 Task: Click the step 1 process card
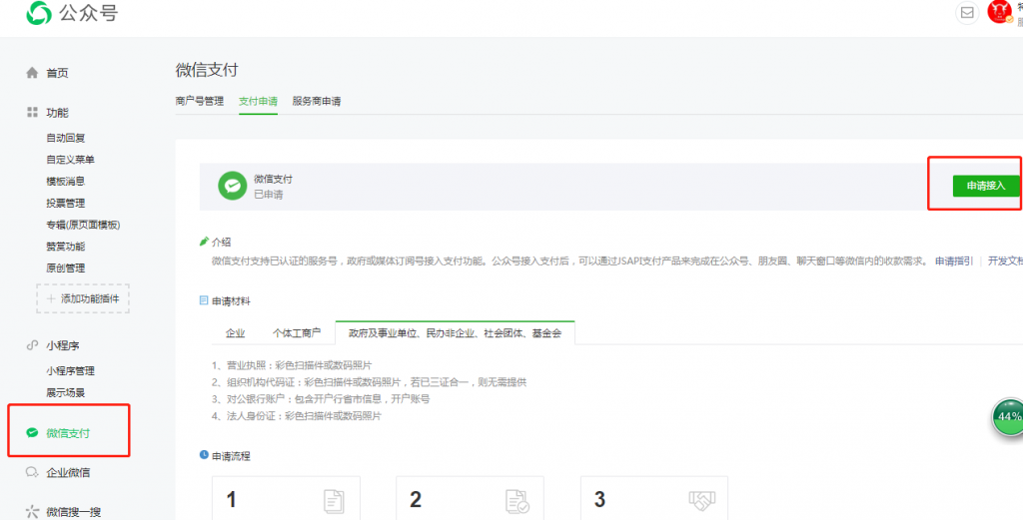point(286,498)
